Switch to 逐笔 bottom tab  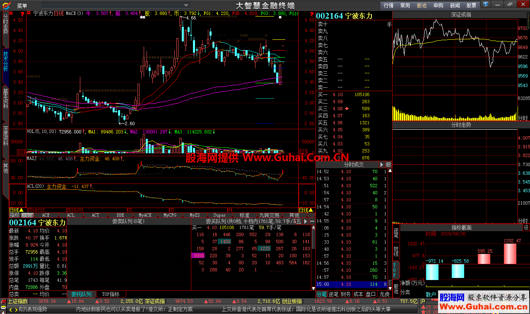[x=334, y=294]
